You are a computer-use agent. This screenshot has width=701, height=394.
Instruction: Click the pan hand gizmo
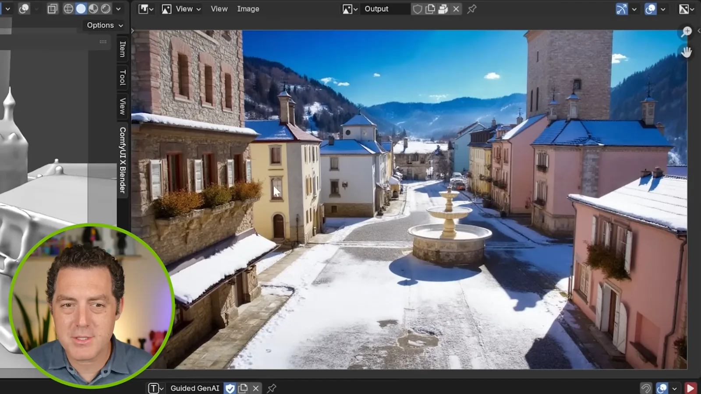687,52
